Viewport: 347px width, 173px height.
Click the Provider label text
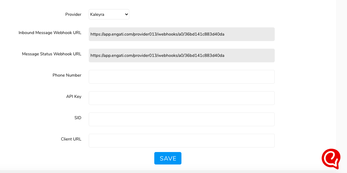73,14
